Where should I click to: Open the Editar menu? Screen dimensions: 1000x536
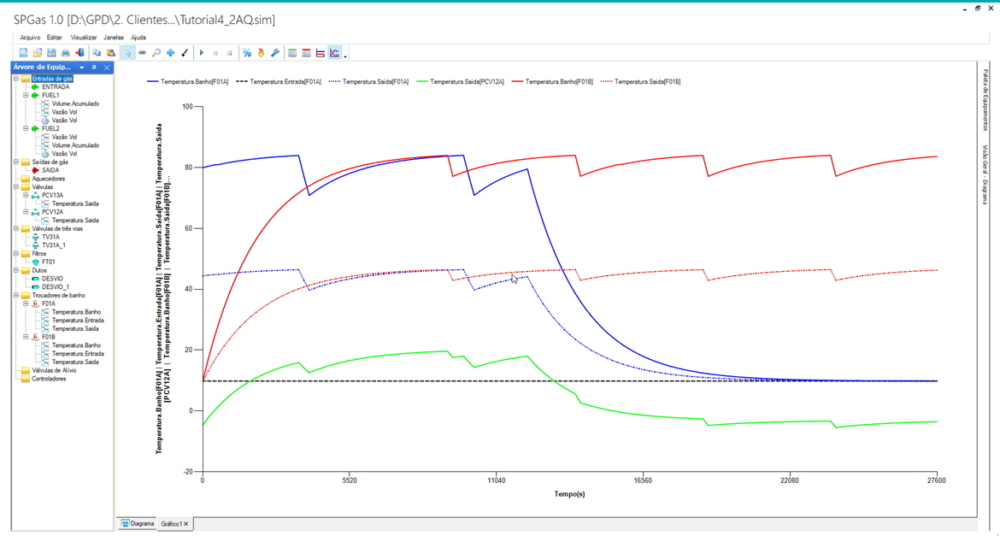(x=54, y=37)
